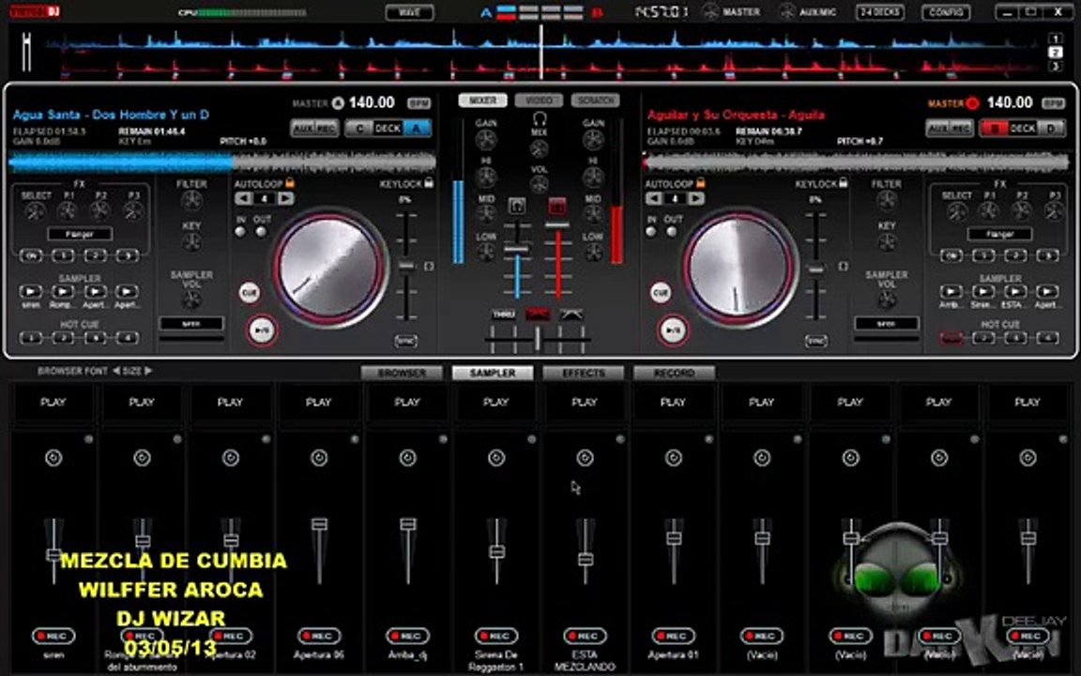The image size is (1081, 676).
Task: Toggle left deck AUX REC button
Action: pos(313,129)
